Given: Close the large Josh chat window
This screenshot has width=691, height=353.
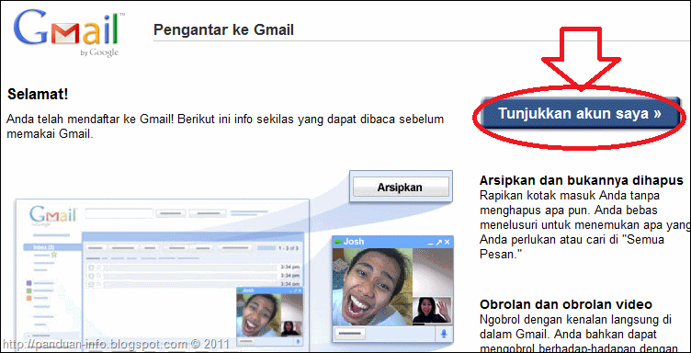Looking at the screenshot, I should pos(447,243).
